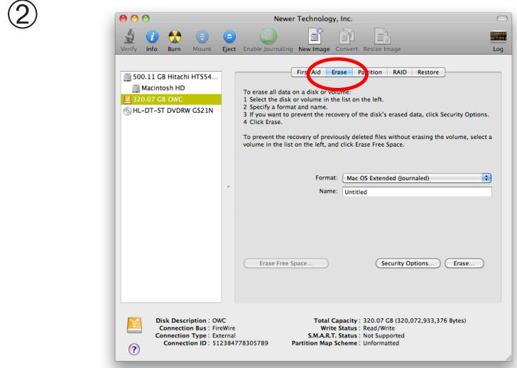Click the Name field containing Untitled
Image resolution: width=517 pixels, height=368 pixels.
[417, 192]
